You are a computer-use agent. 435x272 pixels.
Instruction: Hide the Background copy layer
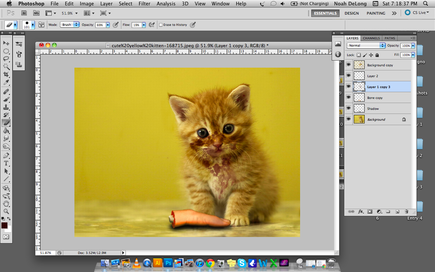pyautogui.click(x=348, y=65)
